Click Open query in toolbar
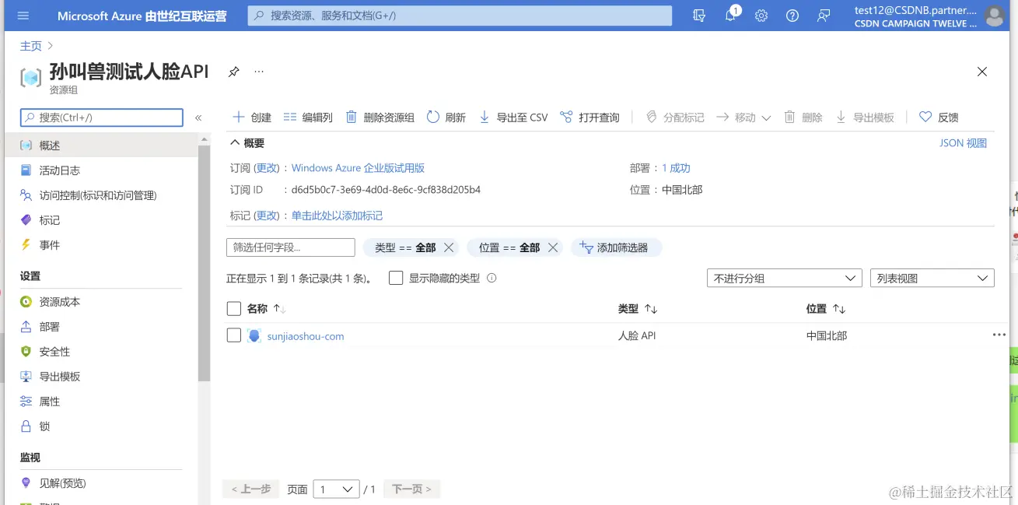1018x505 pixels. click(x=589, y=117)
